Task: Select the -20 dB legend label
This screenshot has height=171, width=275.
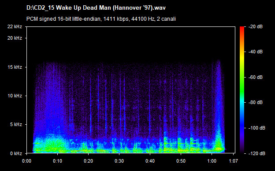Action: 255,26
